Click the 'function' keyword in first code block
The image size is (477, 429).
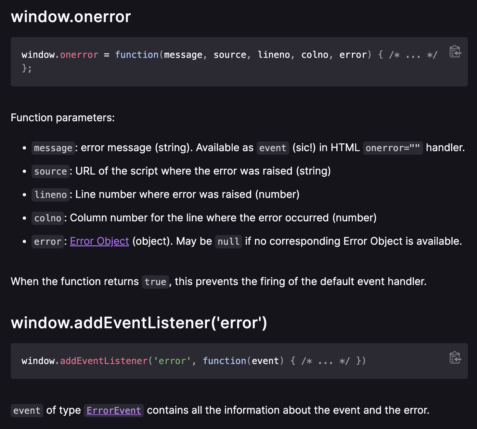pos(137,55)
